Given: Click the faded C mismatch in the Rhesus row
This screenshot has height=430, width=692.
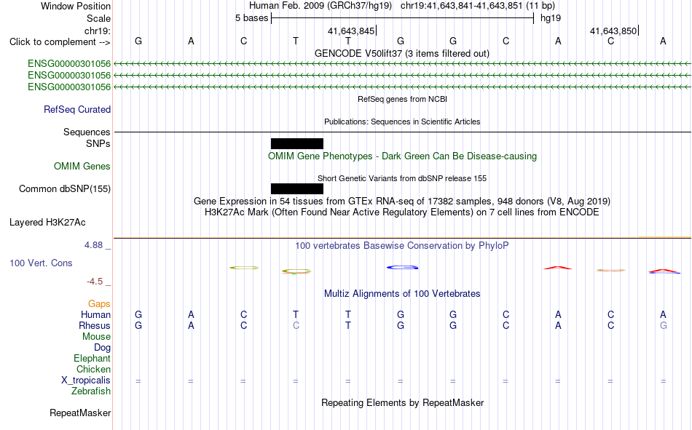Looking at the screenshot, I should [x=296, y=325].
